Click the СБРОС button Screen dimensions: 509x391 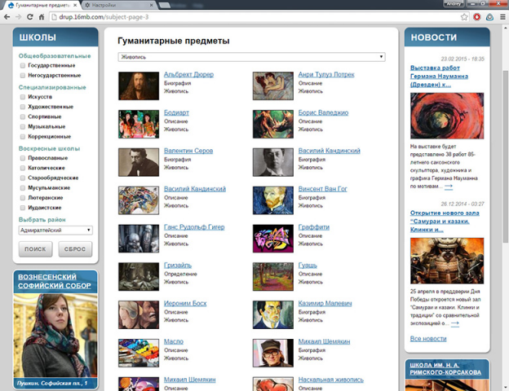tap(75, 249)
